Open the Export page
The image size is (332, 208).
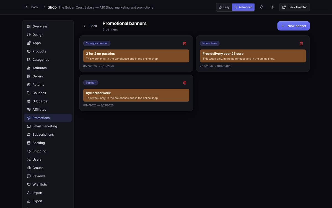coord(48,201)
